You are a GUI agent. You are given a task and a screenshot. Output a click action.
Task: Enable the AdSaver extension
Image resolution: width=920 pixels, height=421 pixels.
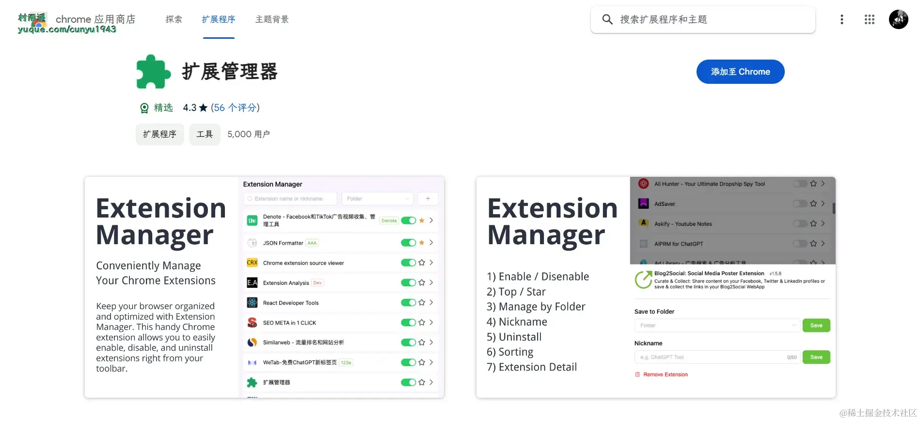[800, 203]
